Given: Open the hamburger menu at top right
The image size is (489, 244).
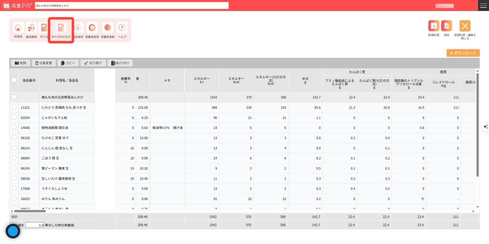Looking at the screenshot, I should tap(483, 5).
